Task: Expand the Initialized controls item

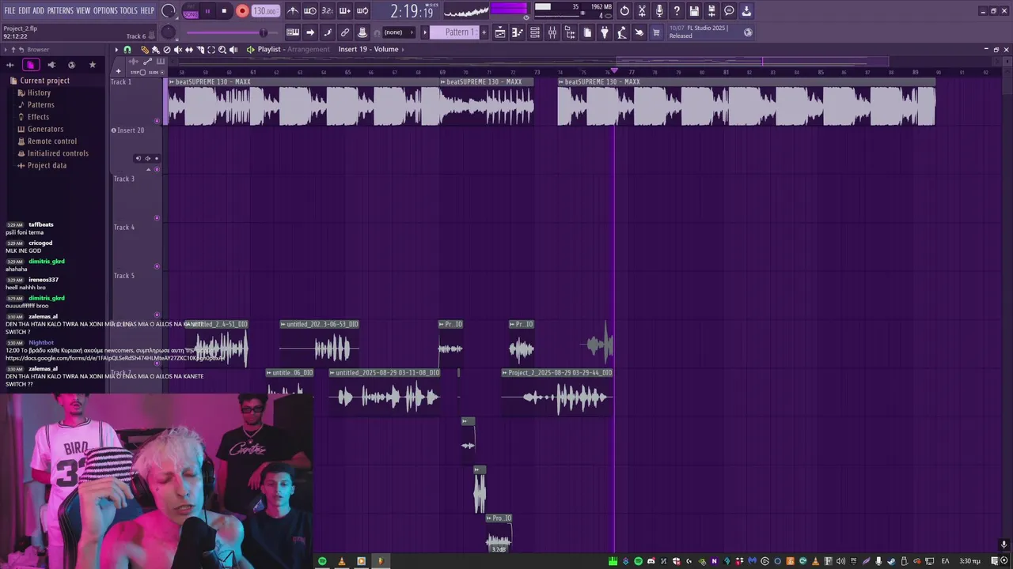Action: pyautogui.click(x=53, y=153)
